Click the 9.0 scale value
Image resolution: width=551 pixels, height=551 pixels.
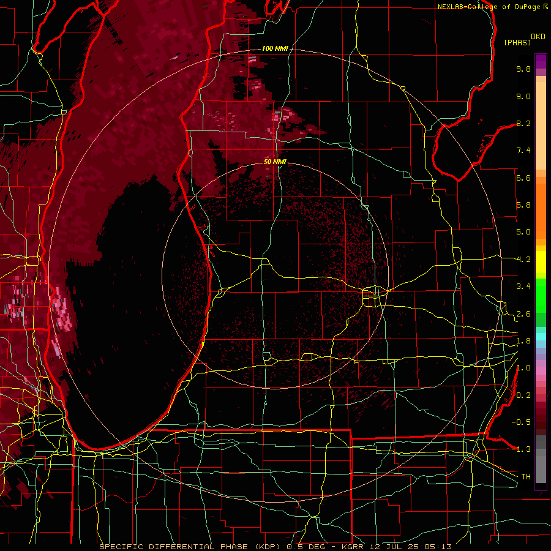[523, 96]
